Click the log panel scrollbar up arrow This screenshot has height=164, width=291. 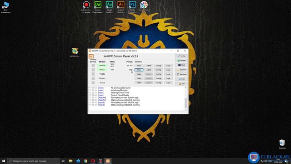pyautogui.click(x=186, y=88)
